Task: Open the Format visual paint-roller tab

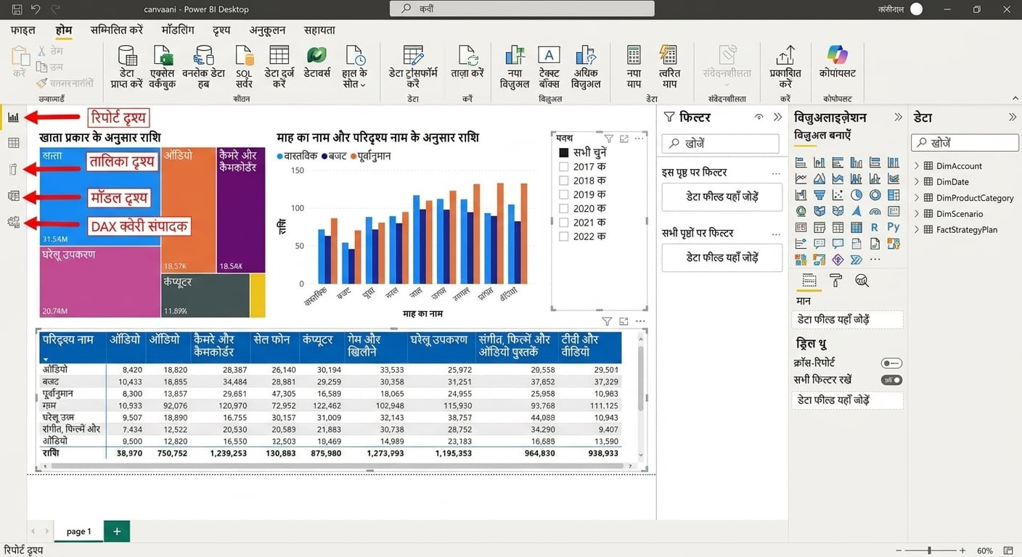Action: click(835, 281)
